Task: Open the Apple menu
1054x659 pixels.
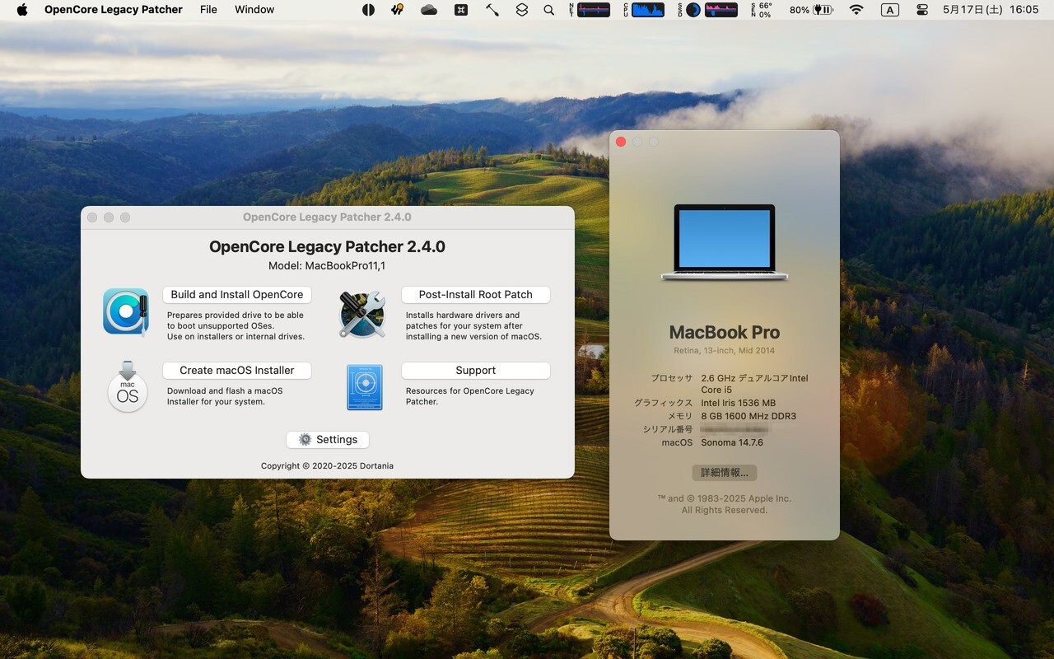Action: click(22, 10)
